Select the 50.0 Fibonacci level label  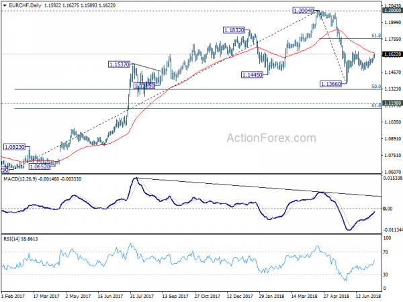(376, 87)
